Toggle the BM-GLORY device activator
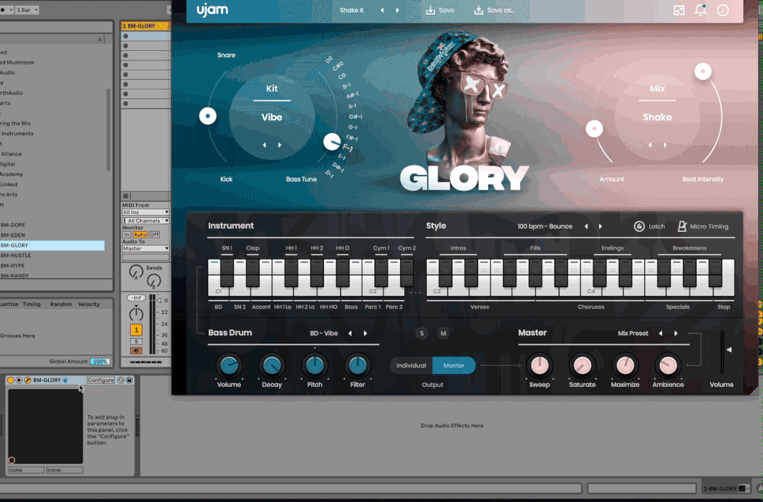763x502 pixels. [x=10, y=380]
